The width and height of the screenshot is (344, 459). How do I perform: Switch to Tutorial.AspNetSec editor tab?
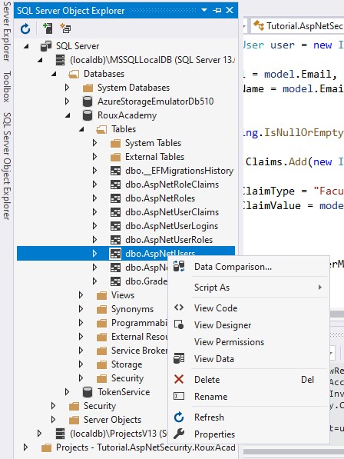tap(297, 26)
